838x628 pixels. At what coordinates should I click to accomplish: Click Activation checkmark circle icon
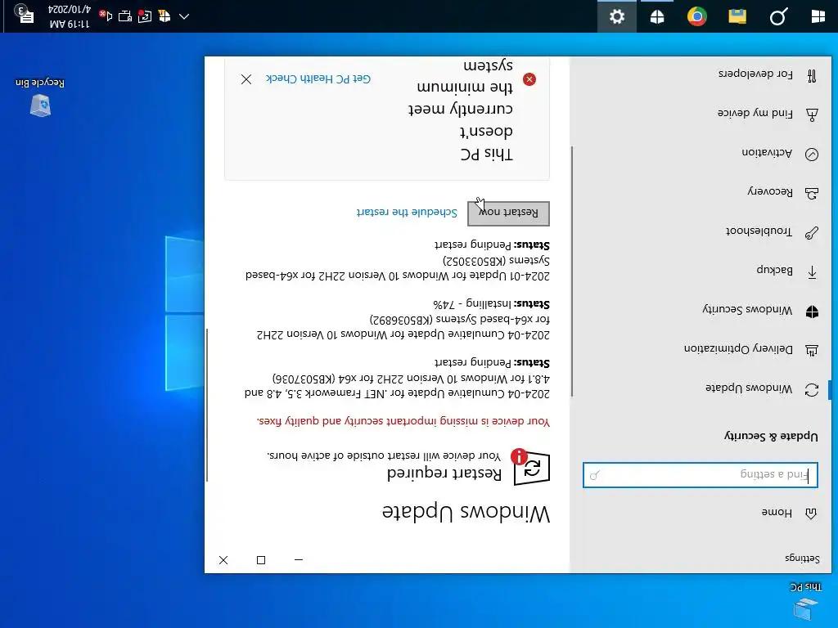812,155
